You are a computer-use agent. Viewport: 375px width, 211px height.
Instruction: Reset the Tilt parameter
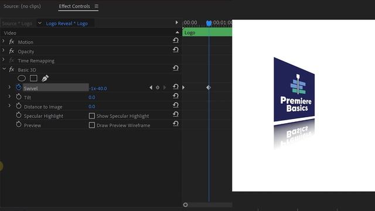click(176, 96)
